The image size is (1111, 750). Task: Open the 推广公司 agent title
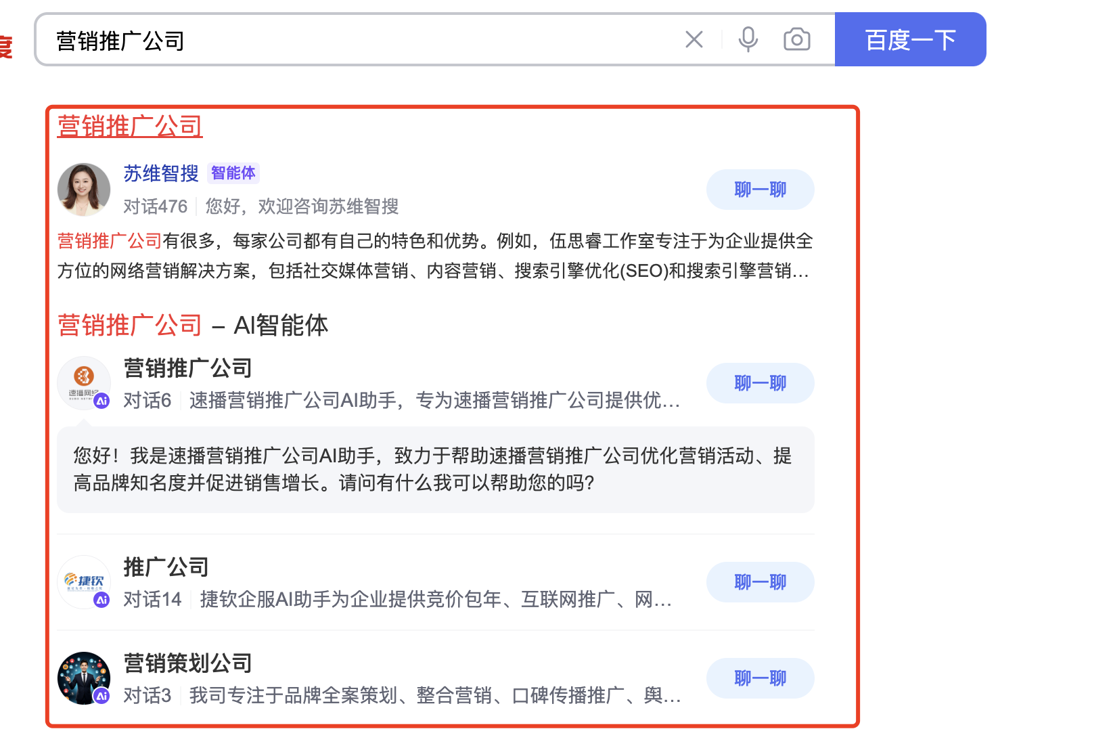click(x=166, y=567)
